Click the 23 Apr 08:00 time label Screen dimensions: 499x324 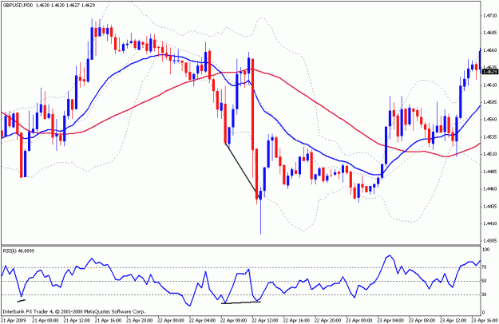point(421,320)
